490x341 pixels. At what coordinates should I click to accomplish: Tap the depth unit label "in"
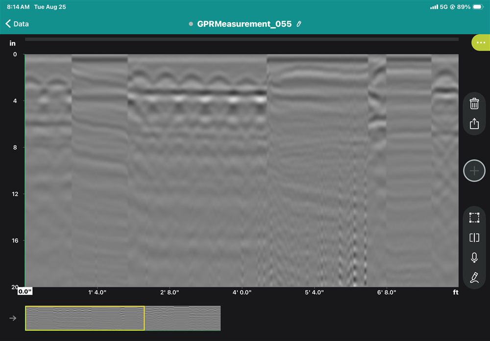click(12, 43)
